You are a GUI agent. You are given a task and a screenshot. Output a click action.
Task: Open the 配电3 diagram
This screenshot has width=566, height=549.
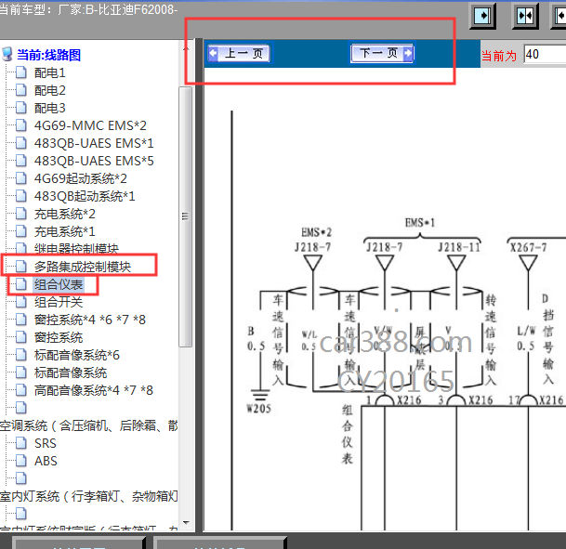click(x=50, y=108)
